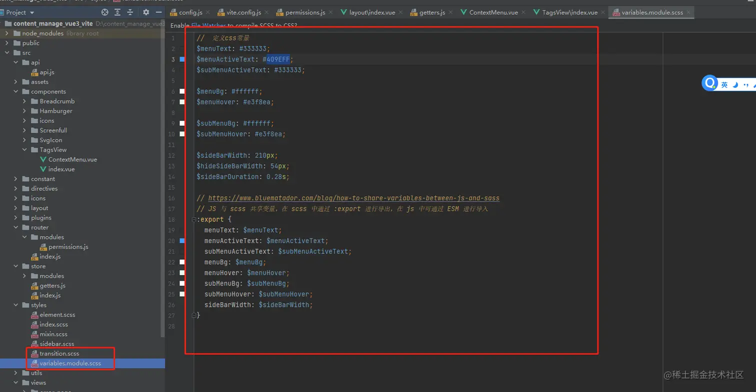
Task: Expand the utils folder
Action: point(16,373)
